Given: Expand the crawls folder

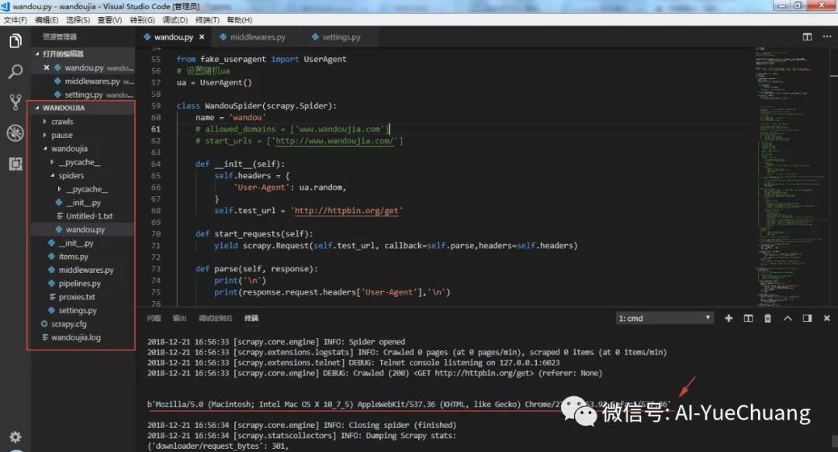Looking at the screenshot, I should click(x=83, y=122).
